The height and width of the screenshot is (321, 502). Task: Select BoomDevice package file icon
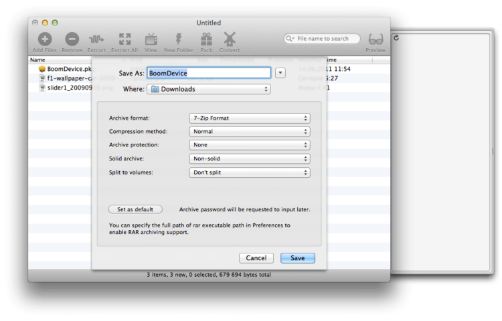42,69
